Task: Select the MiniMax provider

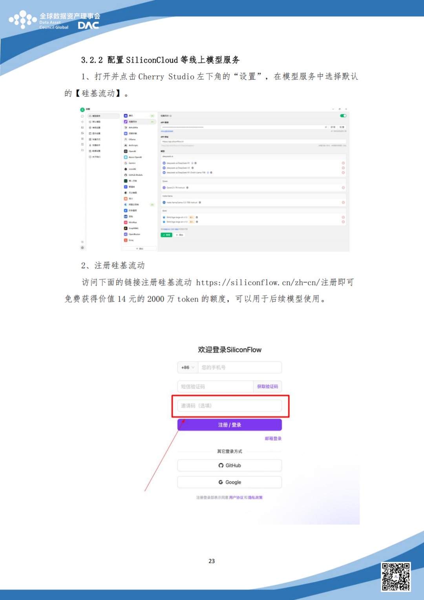Action: [x=139, y=222]
